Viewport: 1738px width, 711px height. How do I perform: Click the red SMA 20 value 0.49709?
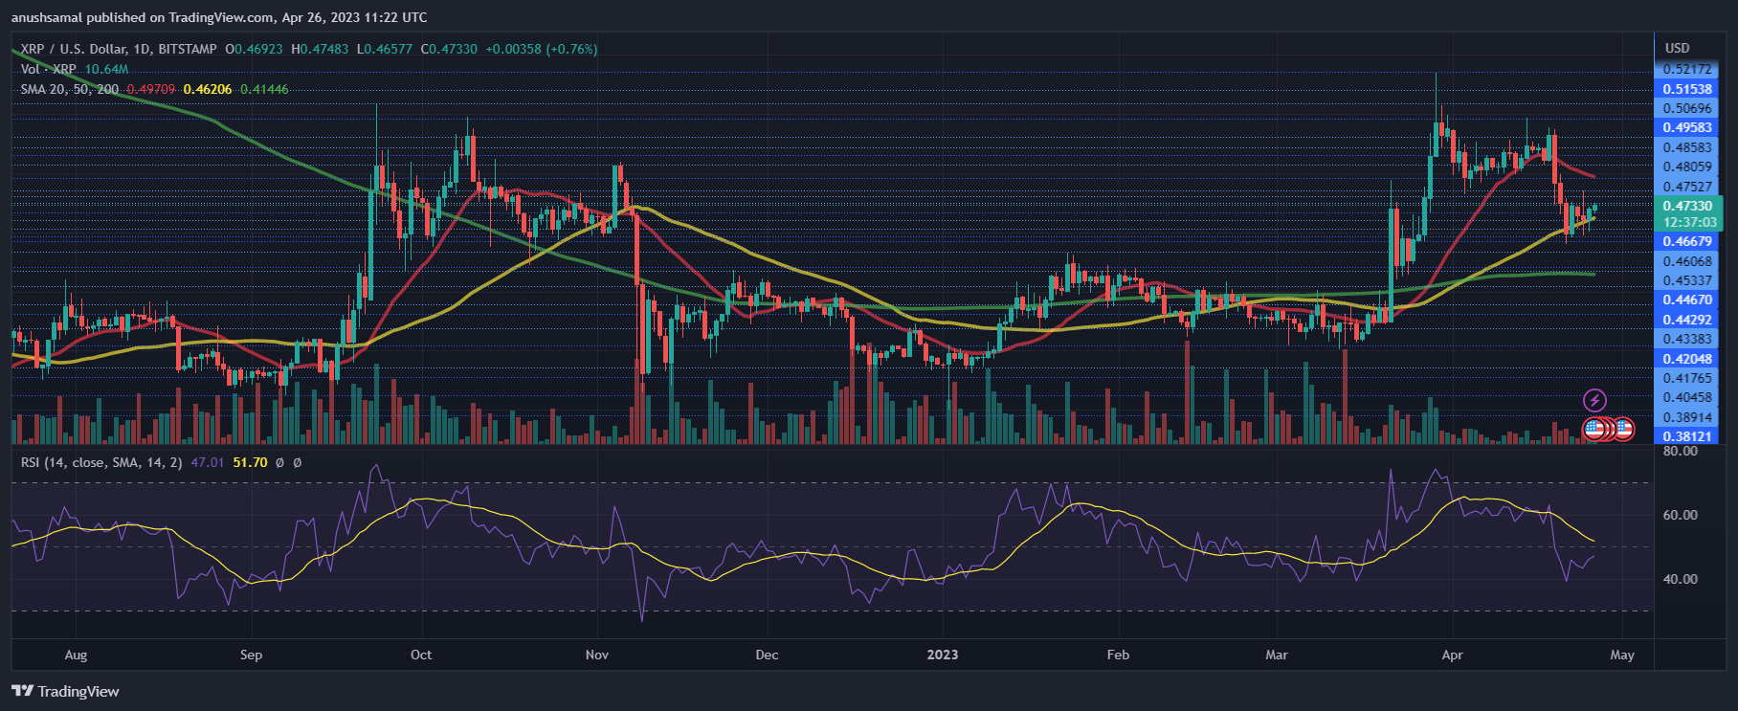click(151, 89)
